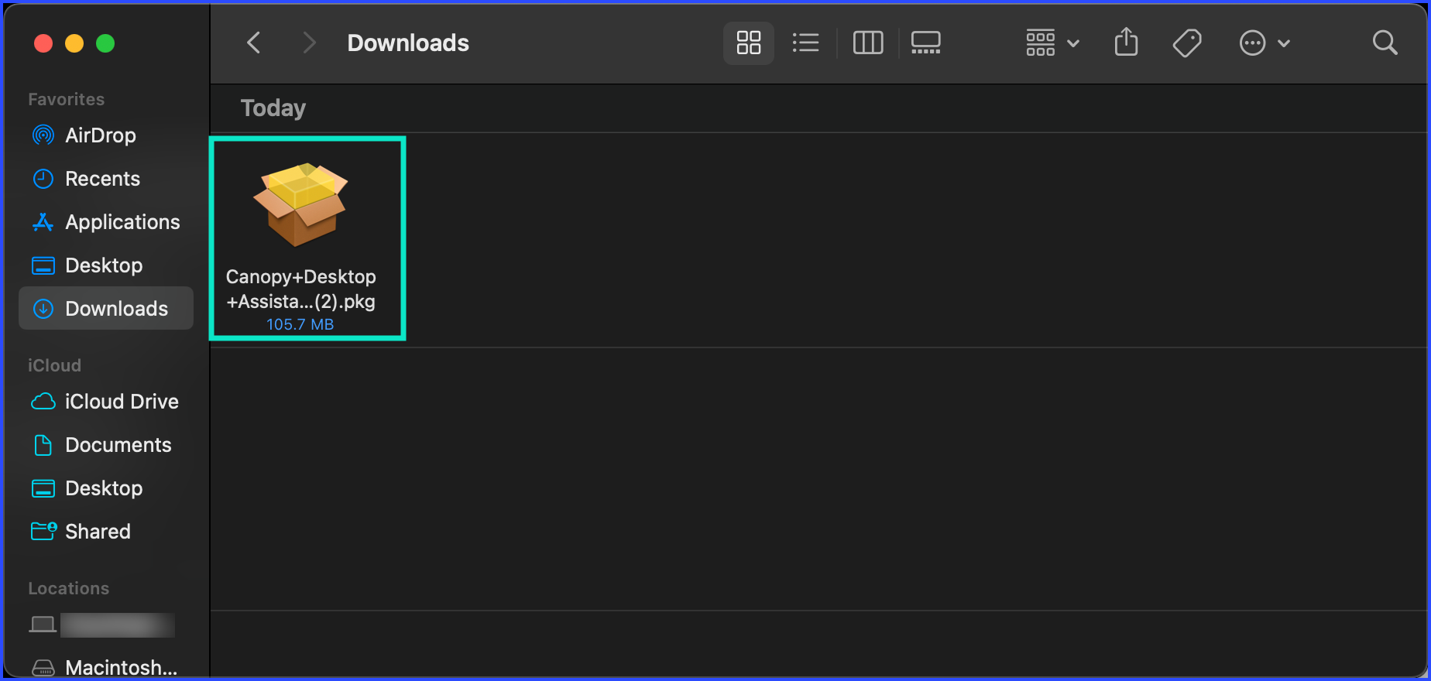1431x681 pixels.
Task: Click the Applications icon
Action: point(43,222)
